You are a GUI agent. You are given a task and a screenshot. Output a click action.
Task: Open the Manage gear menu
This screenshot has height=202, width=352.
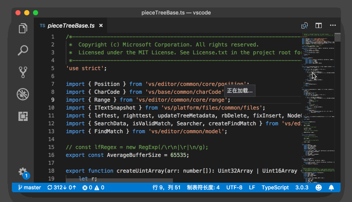(23, 172)
